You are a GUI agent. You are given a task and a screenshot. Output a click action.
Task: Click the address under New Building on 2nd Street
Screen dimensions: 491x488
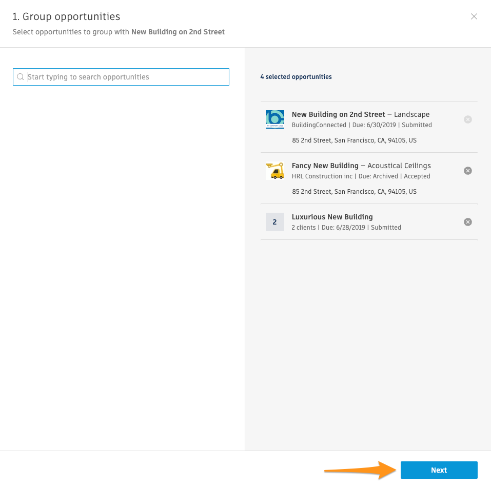tap(355, 140)
